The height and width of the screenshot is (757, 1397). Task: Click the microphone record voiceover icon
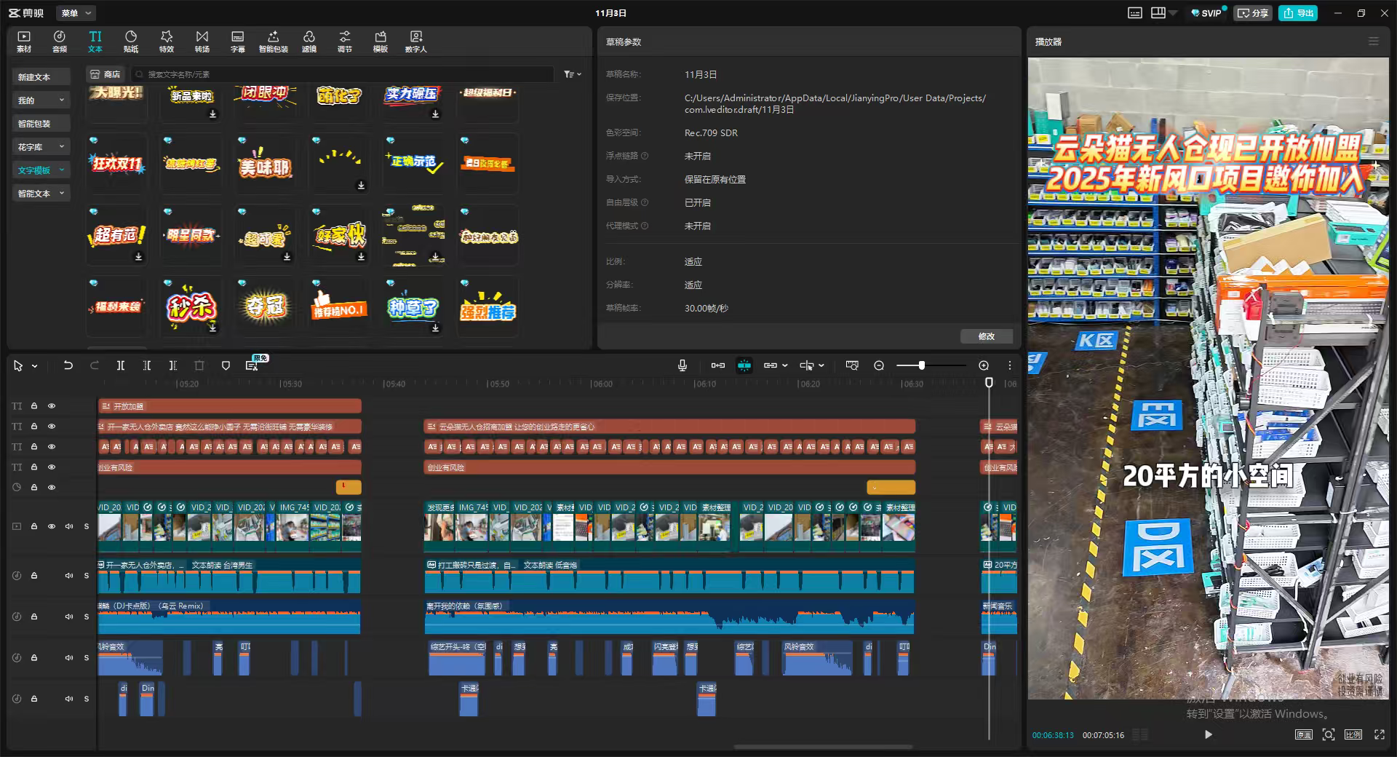pos(682,365)
